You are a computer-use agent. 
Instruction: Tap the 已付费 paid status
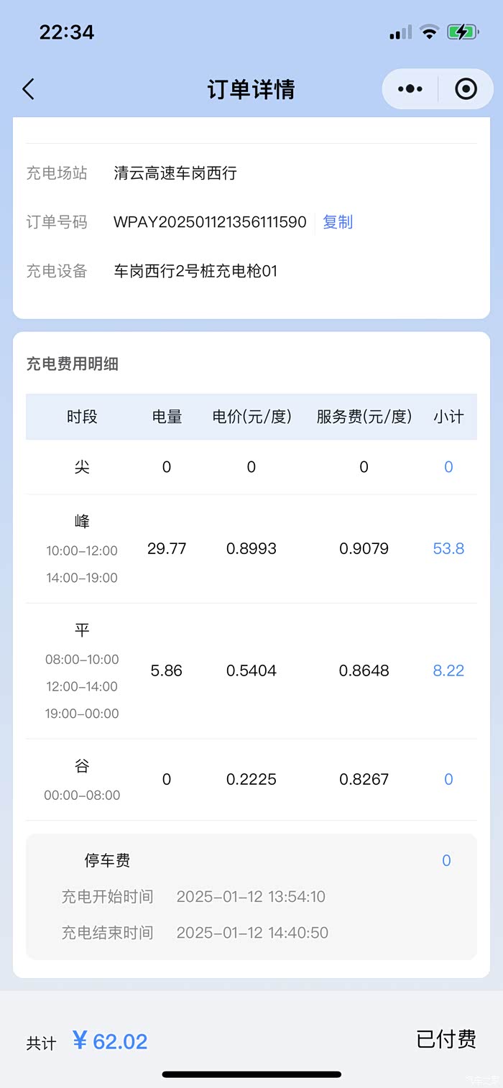tap(446, 1039)
